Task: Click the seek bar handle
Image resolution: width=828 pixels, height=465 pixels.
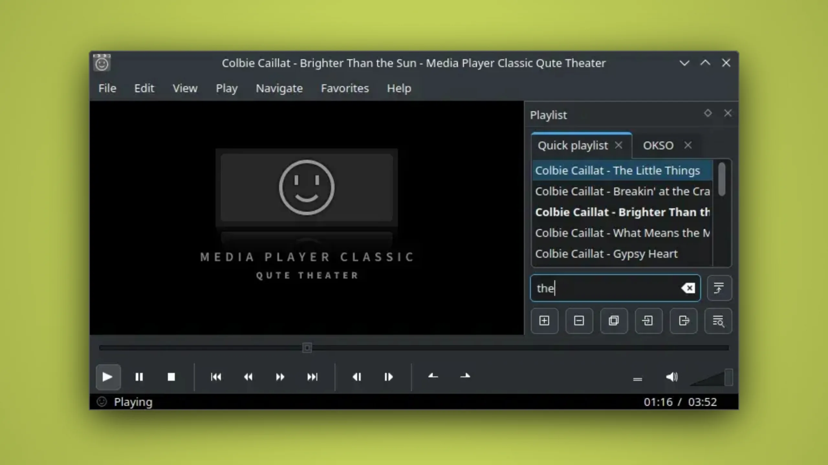Action: [x=307, y=348]
